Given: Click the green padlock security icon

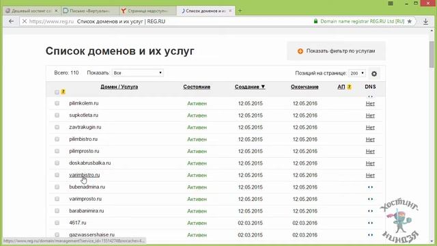Looking at the screenshot, I should click(315, 21).
